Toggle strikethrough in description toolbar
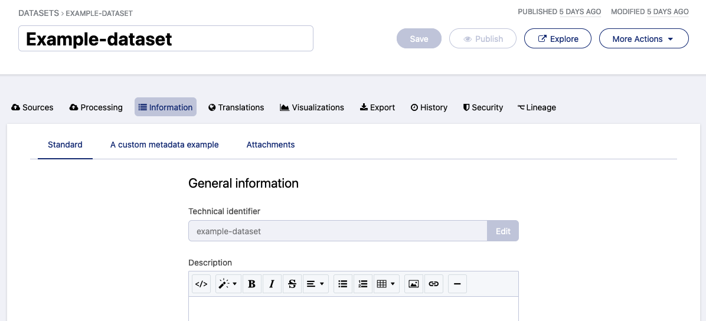This screenshot has width=706, height=321. tap(292, 284)
